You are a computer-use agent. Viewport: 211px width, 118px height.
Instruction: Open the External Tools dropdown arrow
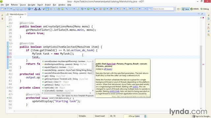coord(97,9)
